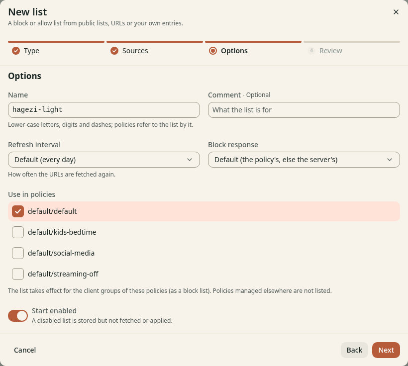Click the Comment input field
This screenshot has width=408, height=366.
pos(304,110)
